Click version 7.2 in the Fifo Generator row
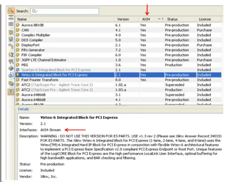Screen dimensions: 225x182 tap(118, 50)
